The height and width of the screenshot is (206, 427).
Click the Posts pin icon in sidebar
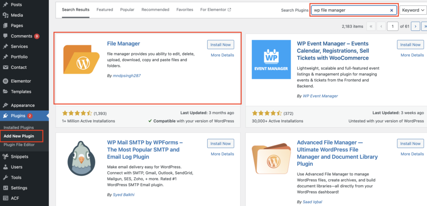point(5,5)
